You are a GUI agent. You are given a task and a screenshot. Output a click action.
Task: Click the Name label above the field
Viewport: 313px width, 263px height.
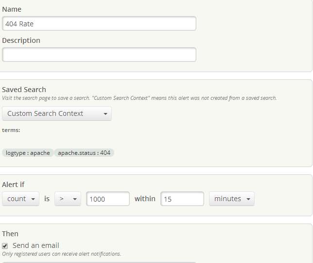12,9
